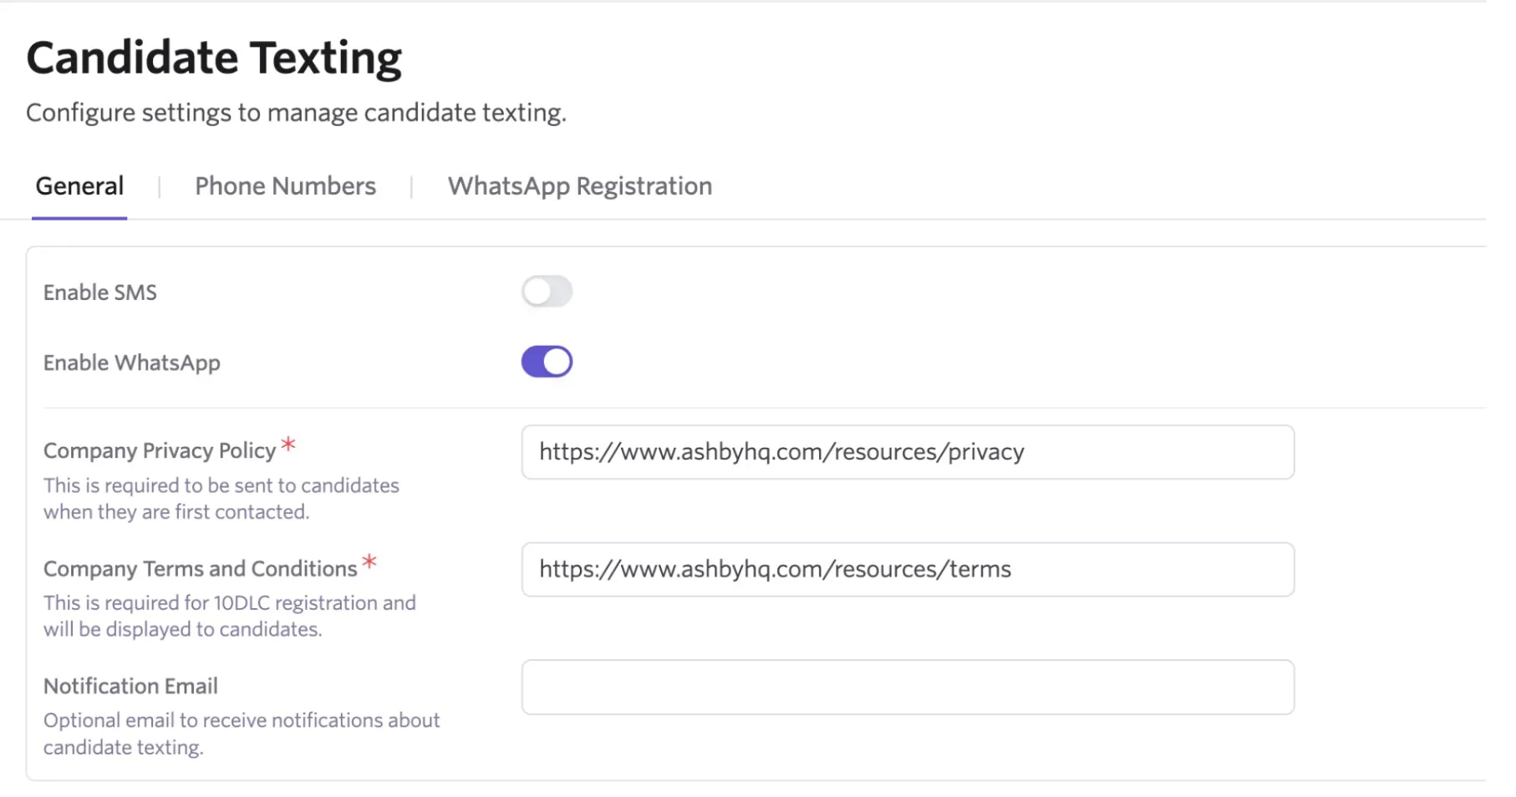Click the Enable SMS label
Screen dimensions: 1516x797
tap(100, 292)
